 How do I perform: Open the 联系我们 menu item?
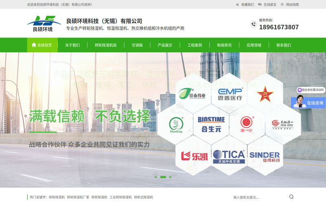click(284, 45)
